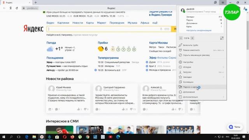Click the Яндекс logo
The height and width of the screenshot is (140, 249).
(33, 29)
